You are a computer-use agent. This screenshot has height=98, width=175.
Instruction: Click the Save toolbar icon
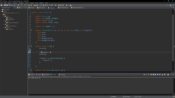click(5, 5)
